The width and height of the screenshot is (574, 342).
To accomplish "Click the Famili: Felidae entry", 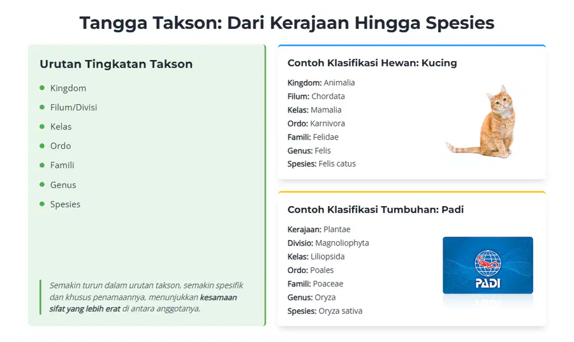I will pyautogui.click(x=313, y=137).
